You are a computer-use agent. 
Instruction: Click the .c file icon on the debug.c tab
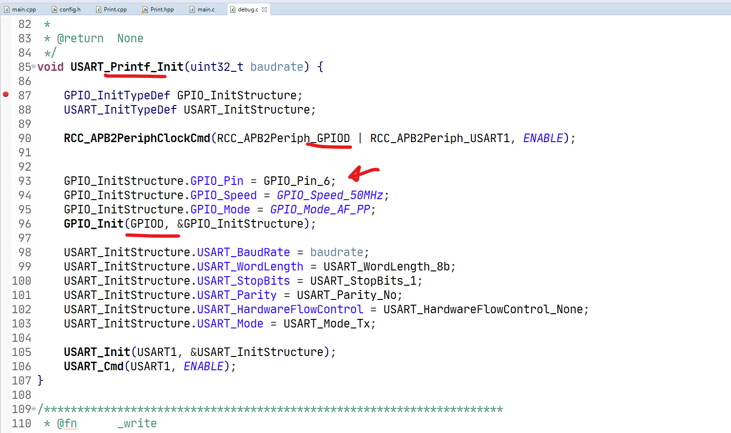(232, 9)
